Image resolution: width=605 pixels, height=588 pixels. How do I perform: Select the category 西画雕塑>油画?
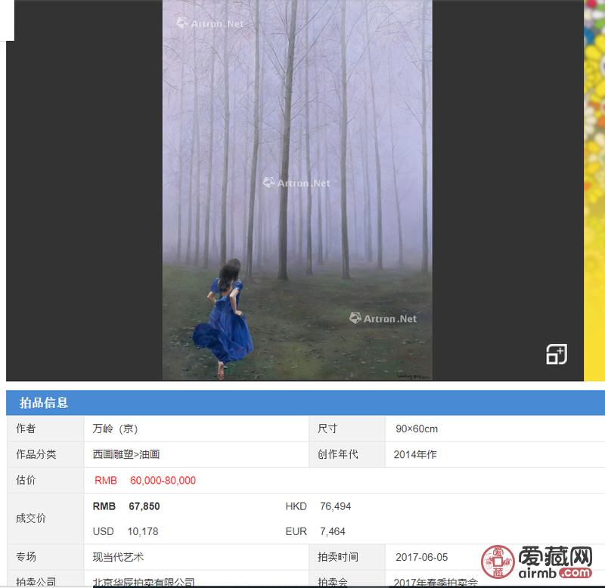click(x=126, y=454)
